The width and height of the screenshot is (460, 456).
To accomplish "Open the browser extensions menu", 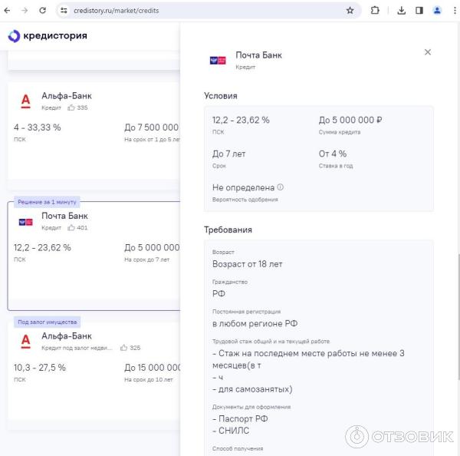I will point(375,11).
